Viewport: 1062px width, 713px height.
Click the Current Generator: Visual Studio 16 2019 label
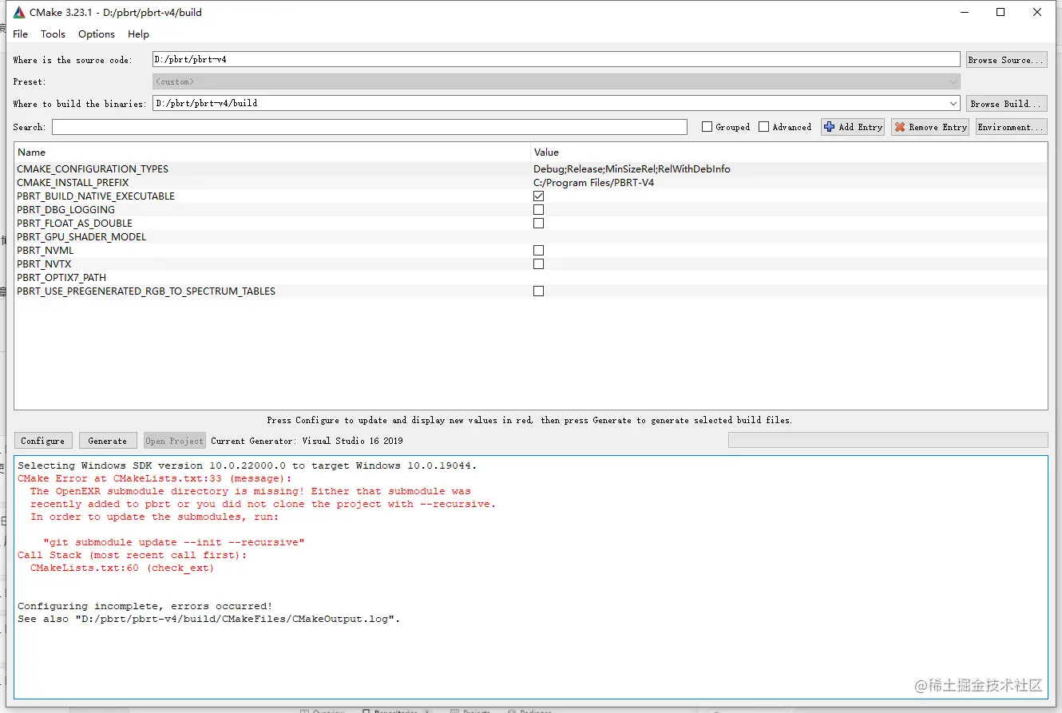(x=307, y=441)
